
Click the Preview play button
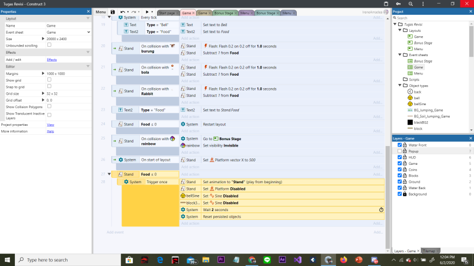147,12
